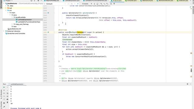Toggle Match Case in search bar
The height and width of the screenshot is (109, 194).
click(72, 4)
